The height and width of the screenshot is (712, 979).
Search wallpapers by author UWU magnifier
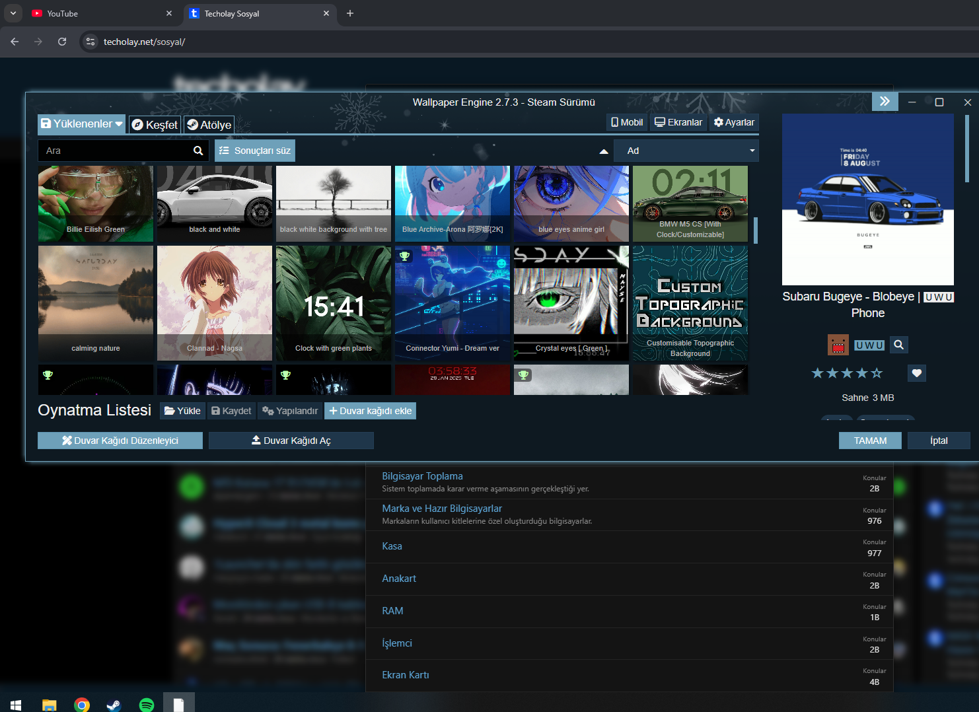coord(898,345)
